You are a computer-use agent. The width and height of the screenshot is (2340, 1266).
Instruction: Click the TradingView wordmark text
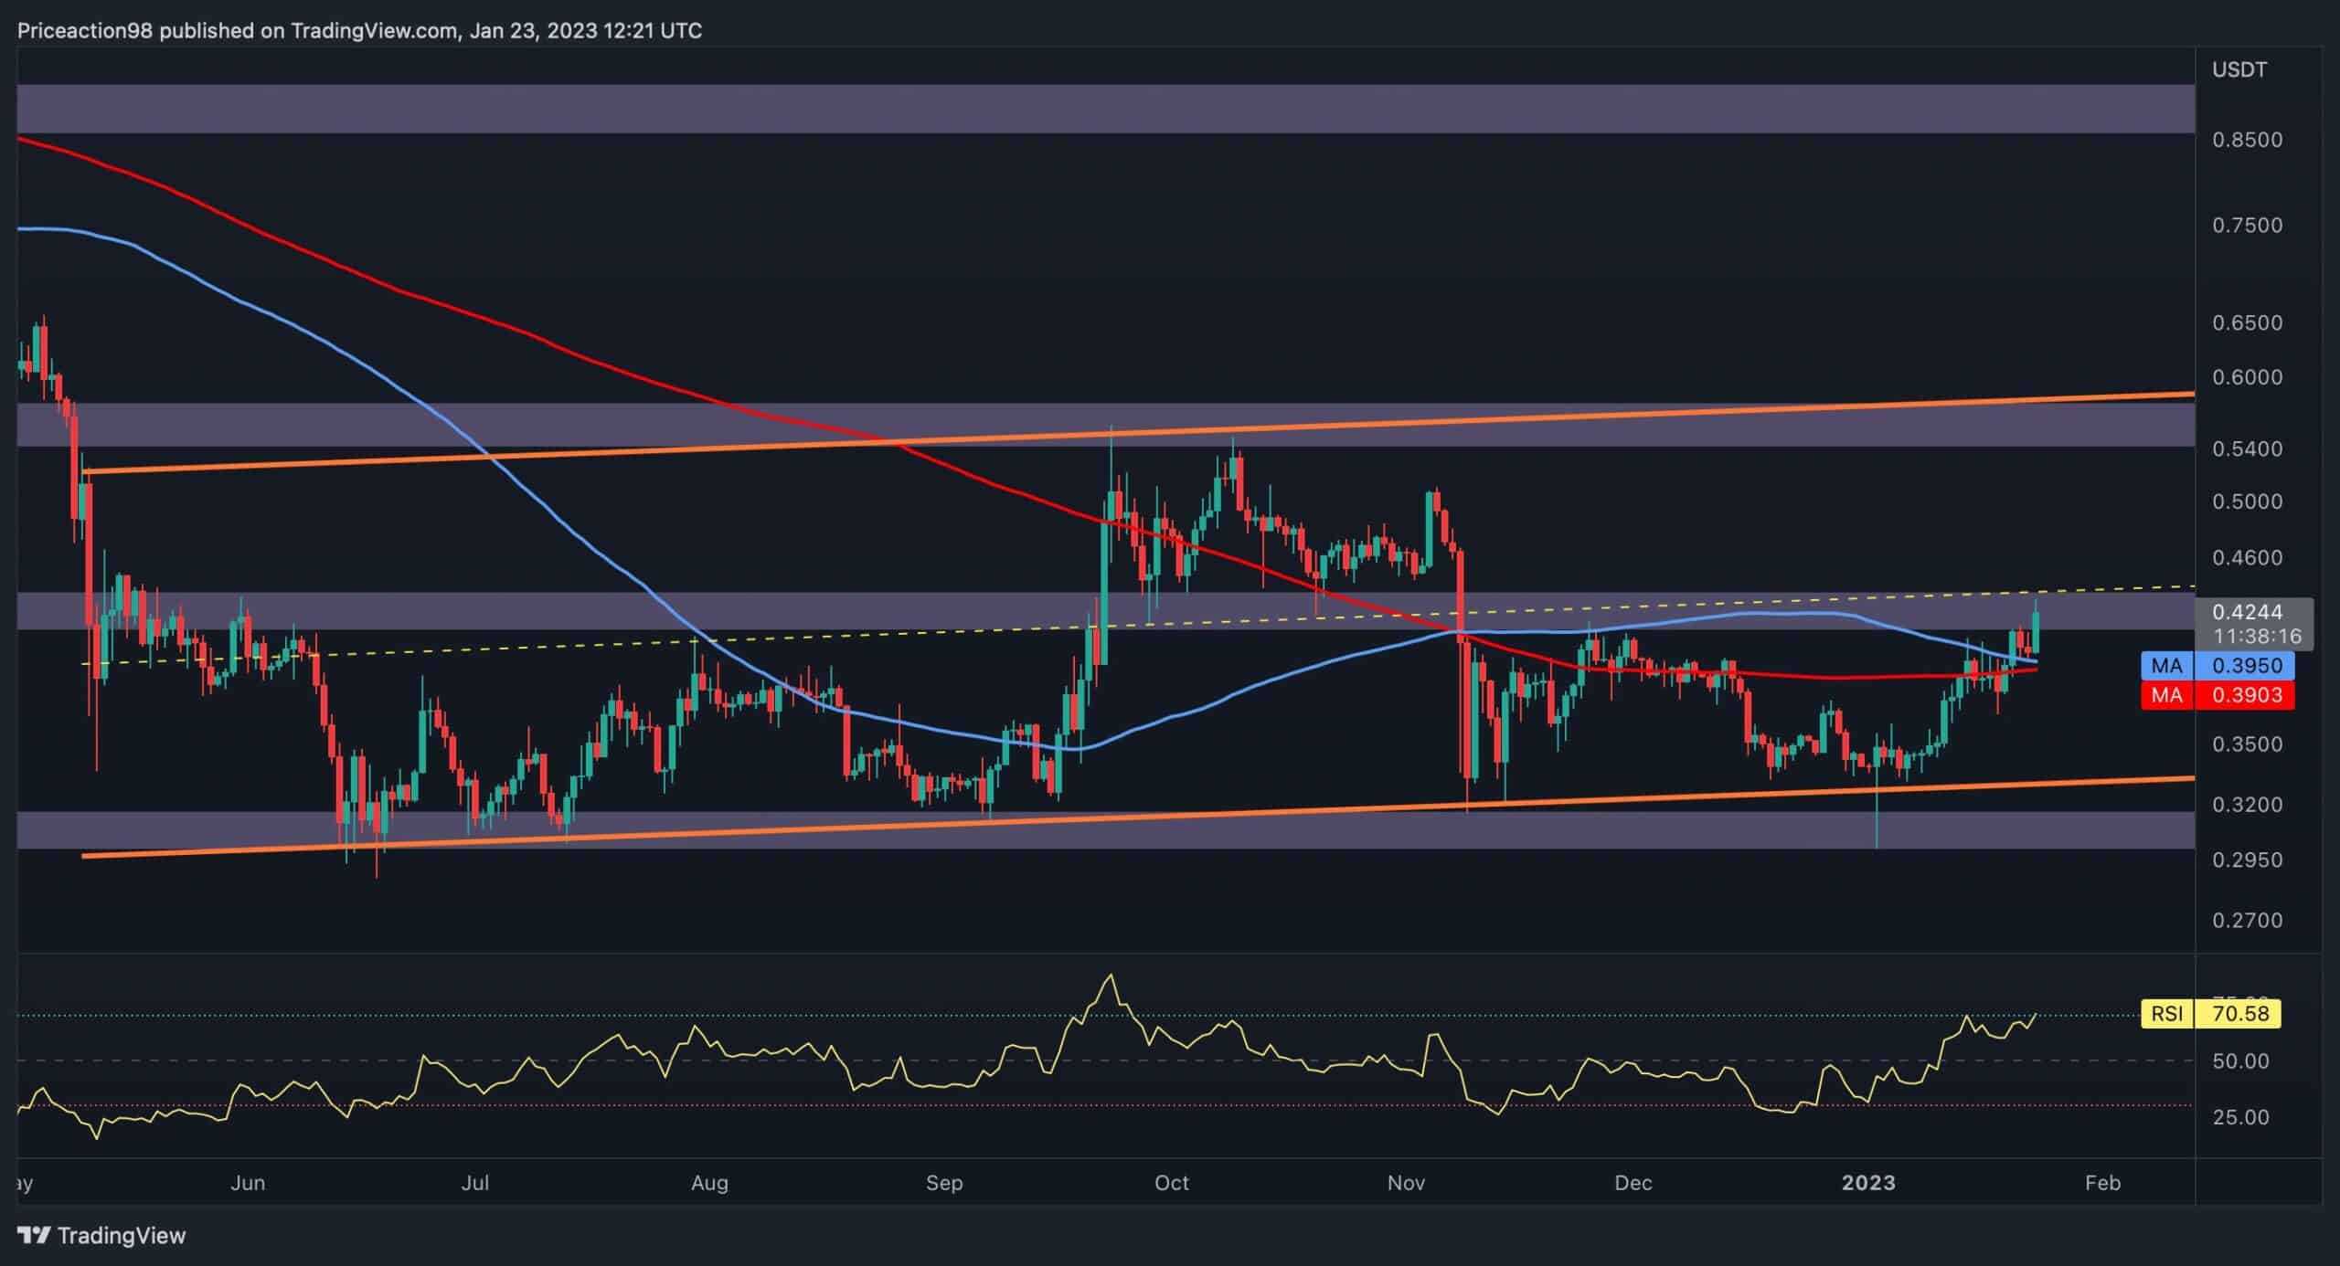122,1236
